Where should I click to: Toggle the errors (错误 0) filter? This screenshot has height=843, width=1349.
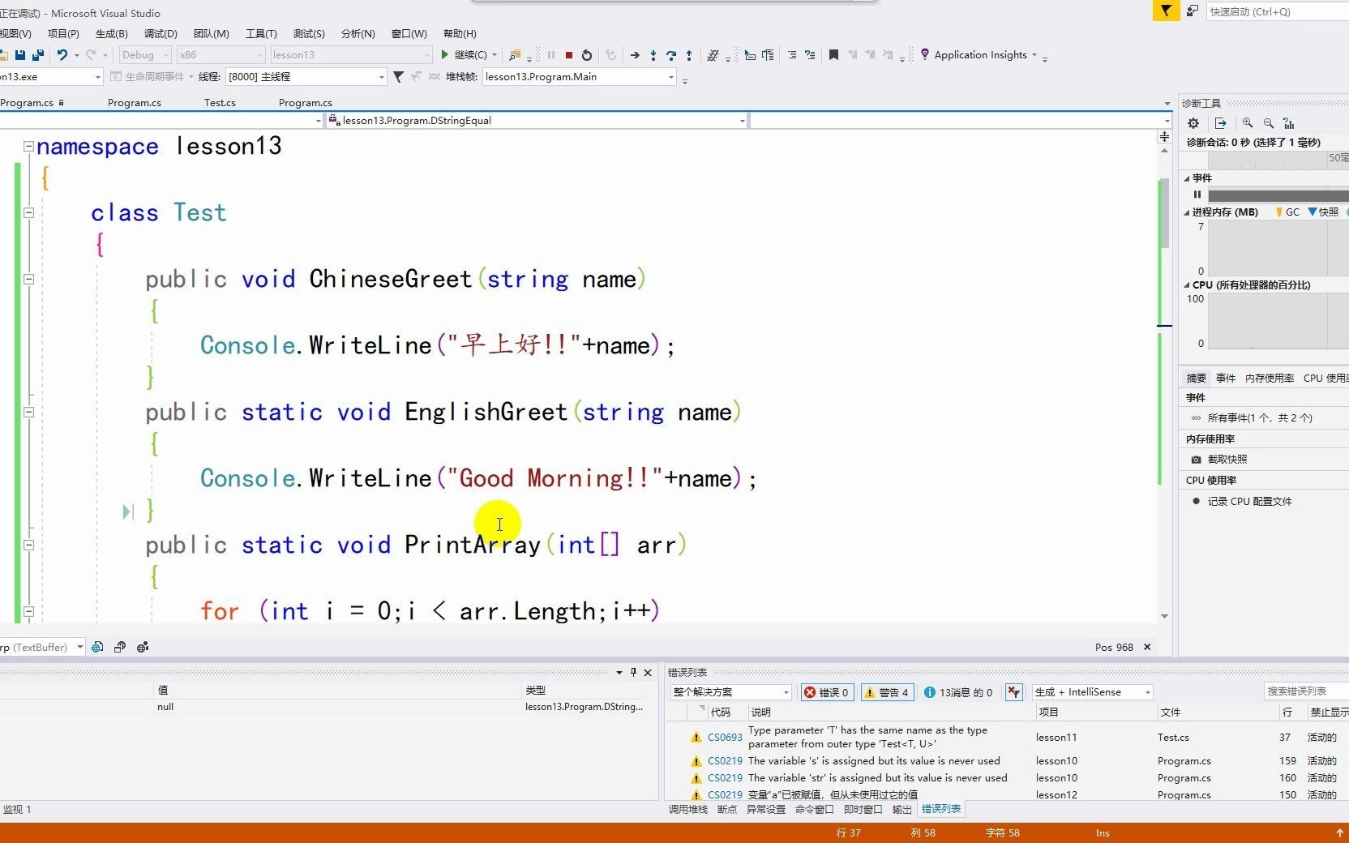pyautogui.click(x=826, y=692)
